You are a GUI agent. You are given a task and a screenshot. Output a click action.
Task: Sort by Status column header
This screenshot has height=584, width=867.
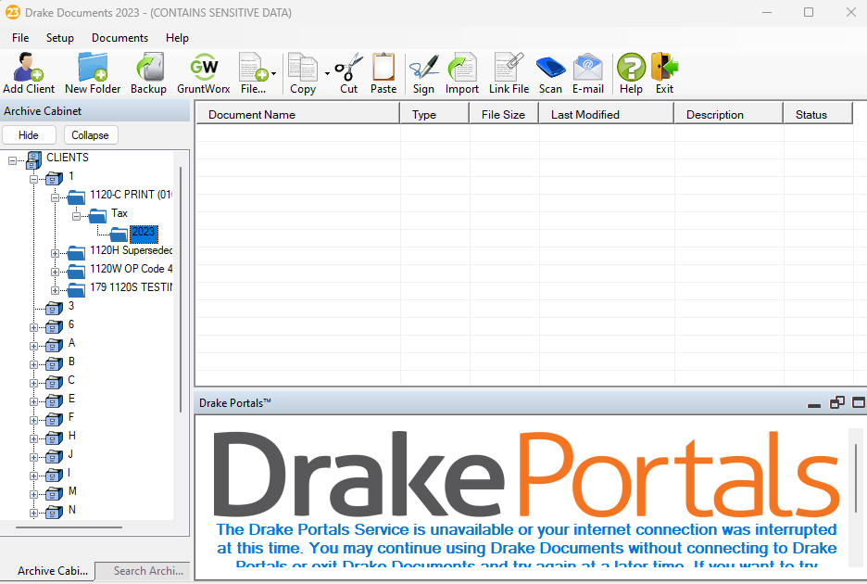pos(818,115)
